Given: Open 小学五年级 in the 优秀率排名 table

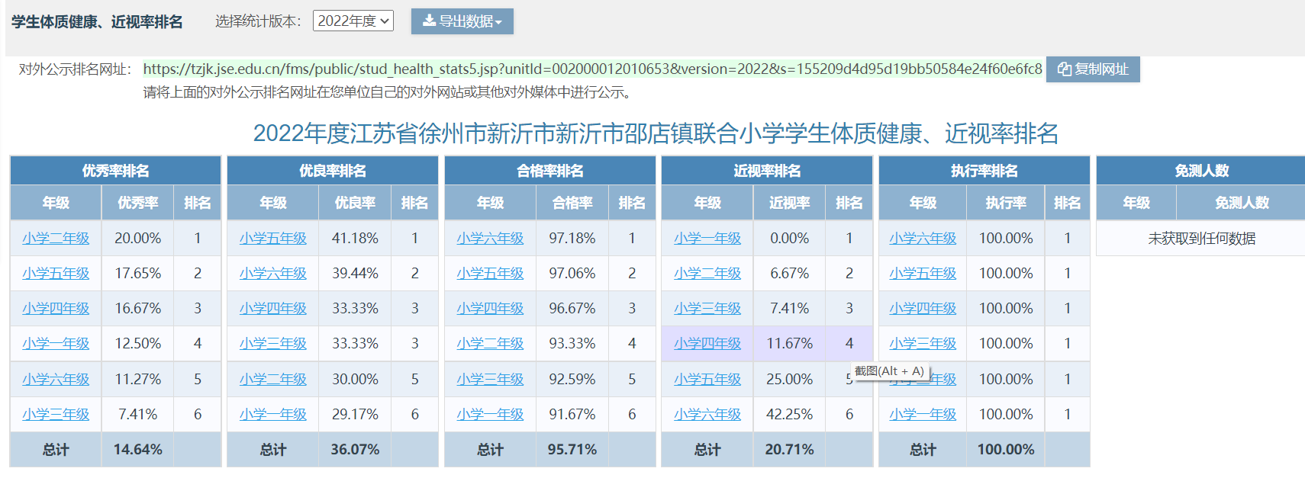Looking at the screenshot, I should click(56, 273).
